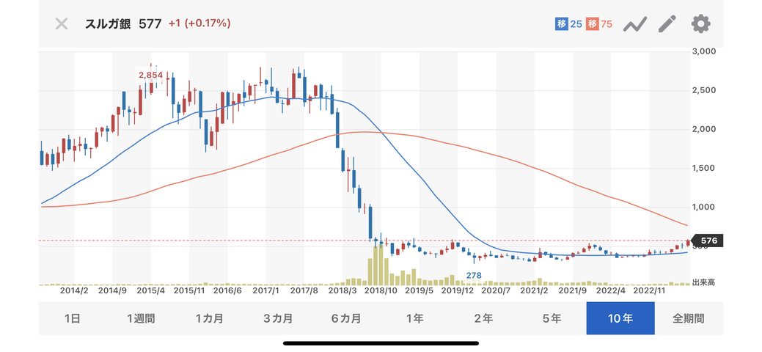Click the 2020/7 date axis label
This screenshot has height=352, width=762.
pos(495,290)
